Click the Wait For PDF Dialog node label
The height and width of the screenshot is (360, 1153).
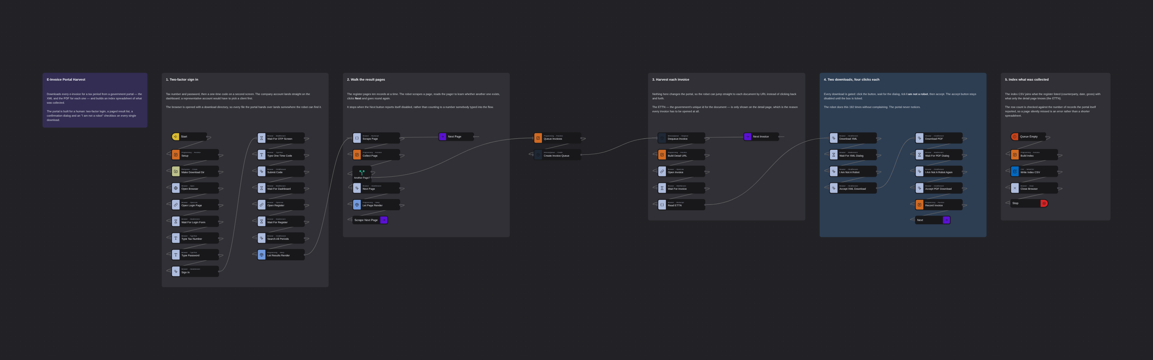tap(937, 156)
